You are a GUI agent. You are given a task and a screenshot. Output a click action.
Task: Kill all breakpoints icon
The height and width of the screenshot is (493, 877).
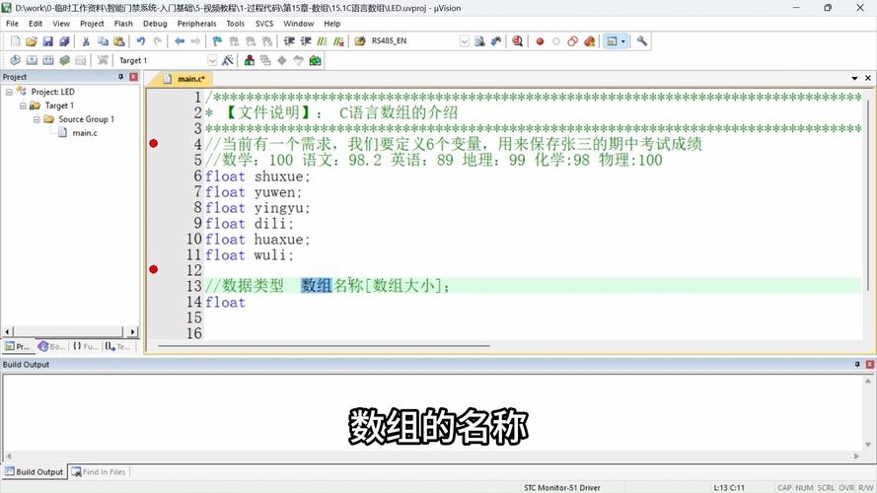coord(589,41)
